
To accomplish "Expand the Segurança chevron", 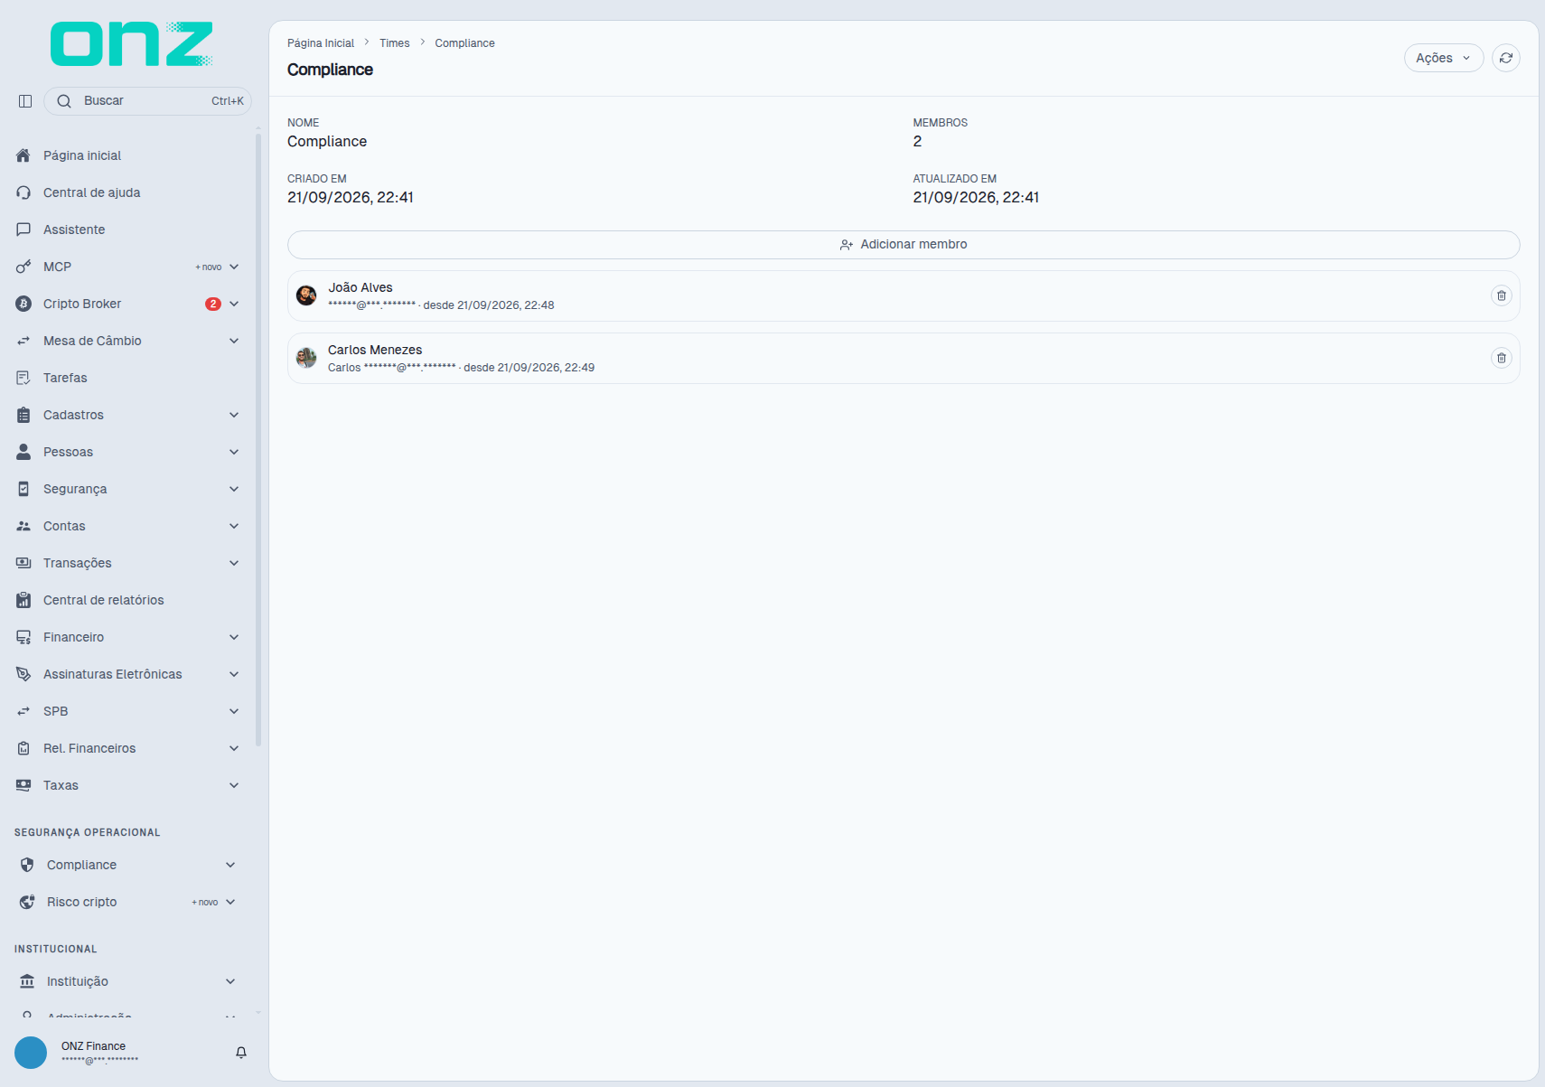I will click(x=234, y=489).
